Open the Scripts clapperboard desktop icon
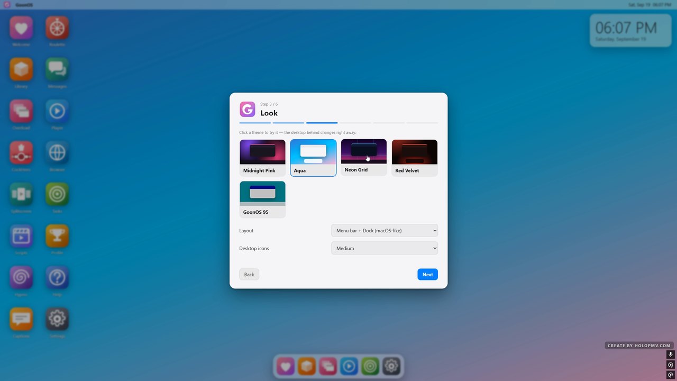This screenshot has width=677, height=381. coord(21,236)
